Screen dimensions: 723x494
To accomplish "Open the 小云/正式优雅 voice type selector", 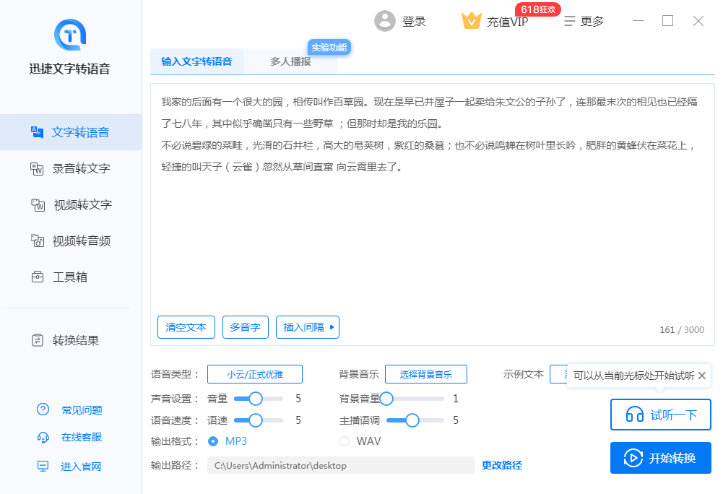I will click(255, 374).
